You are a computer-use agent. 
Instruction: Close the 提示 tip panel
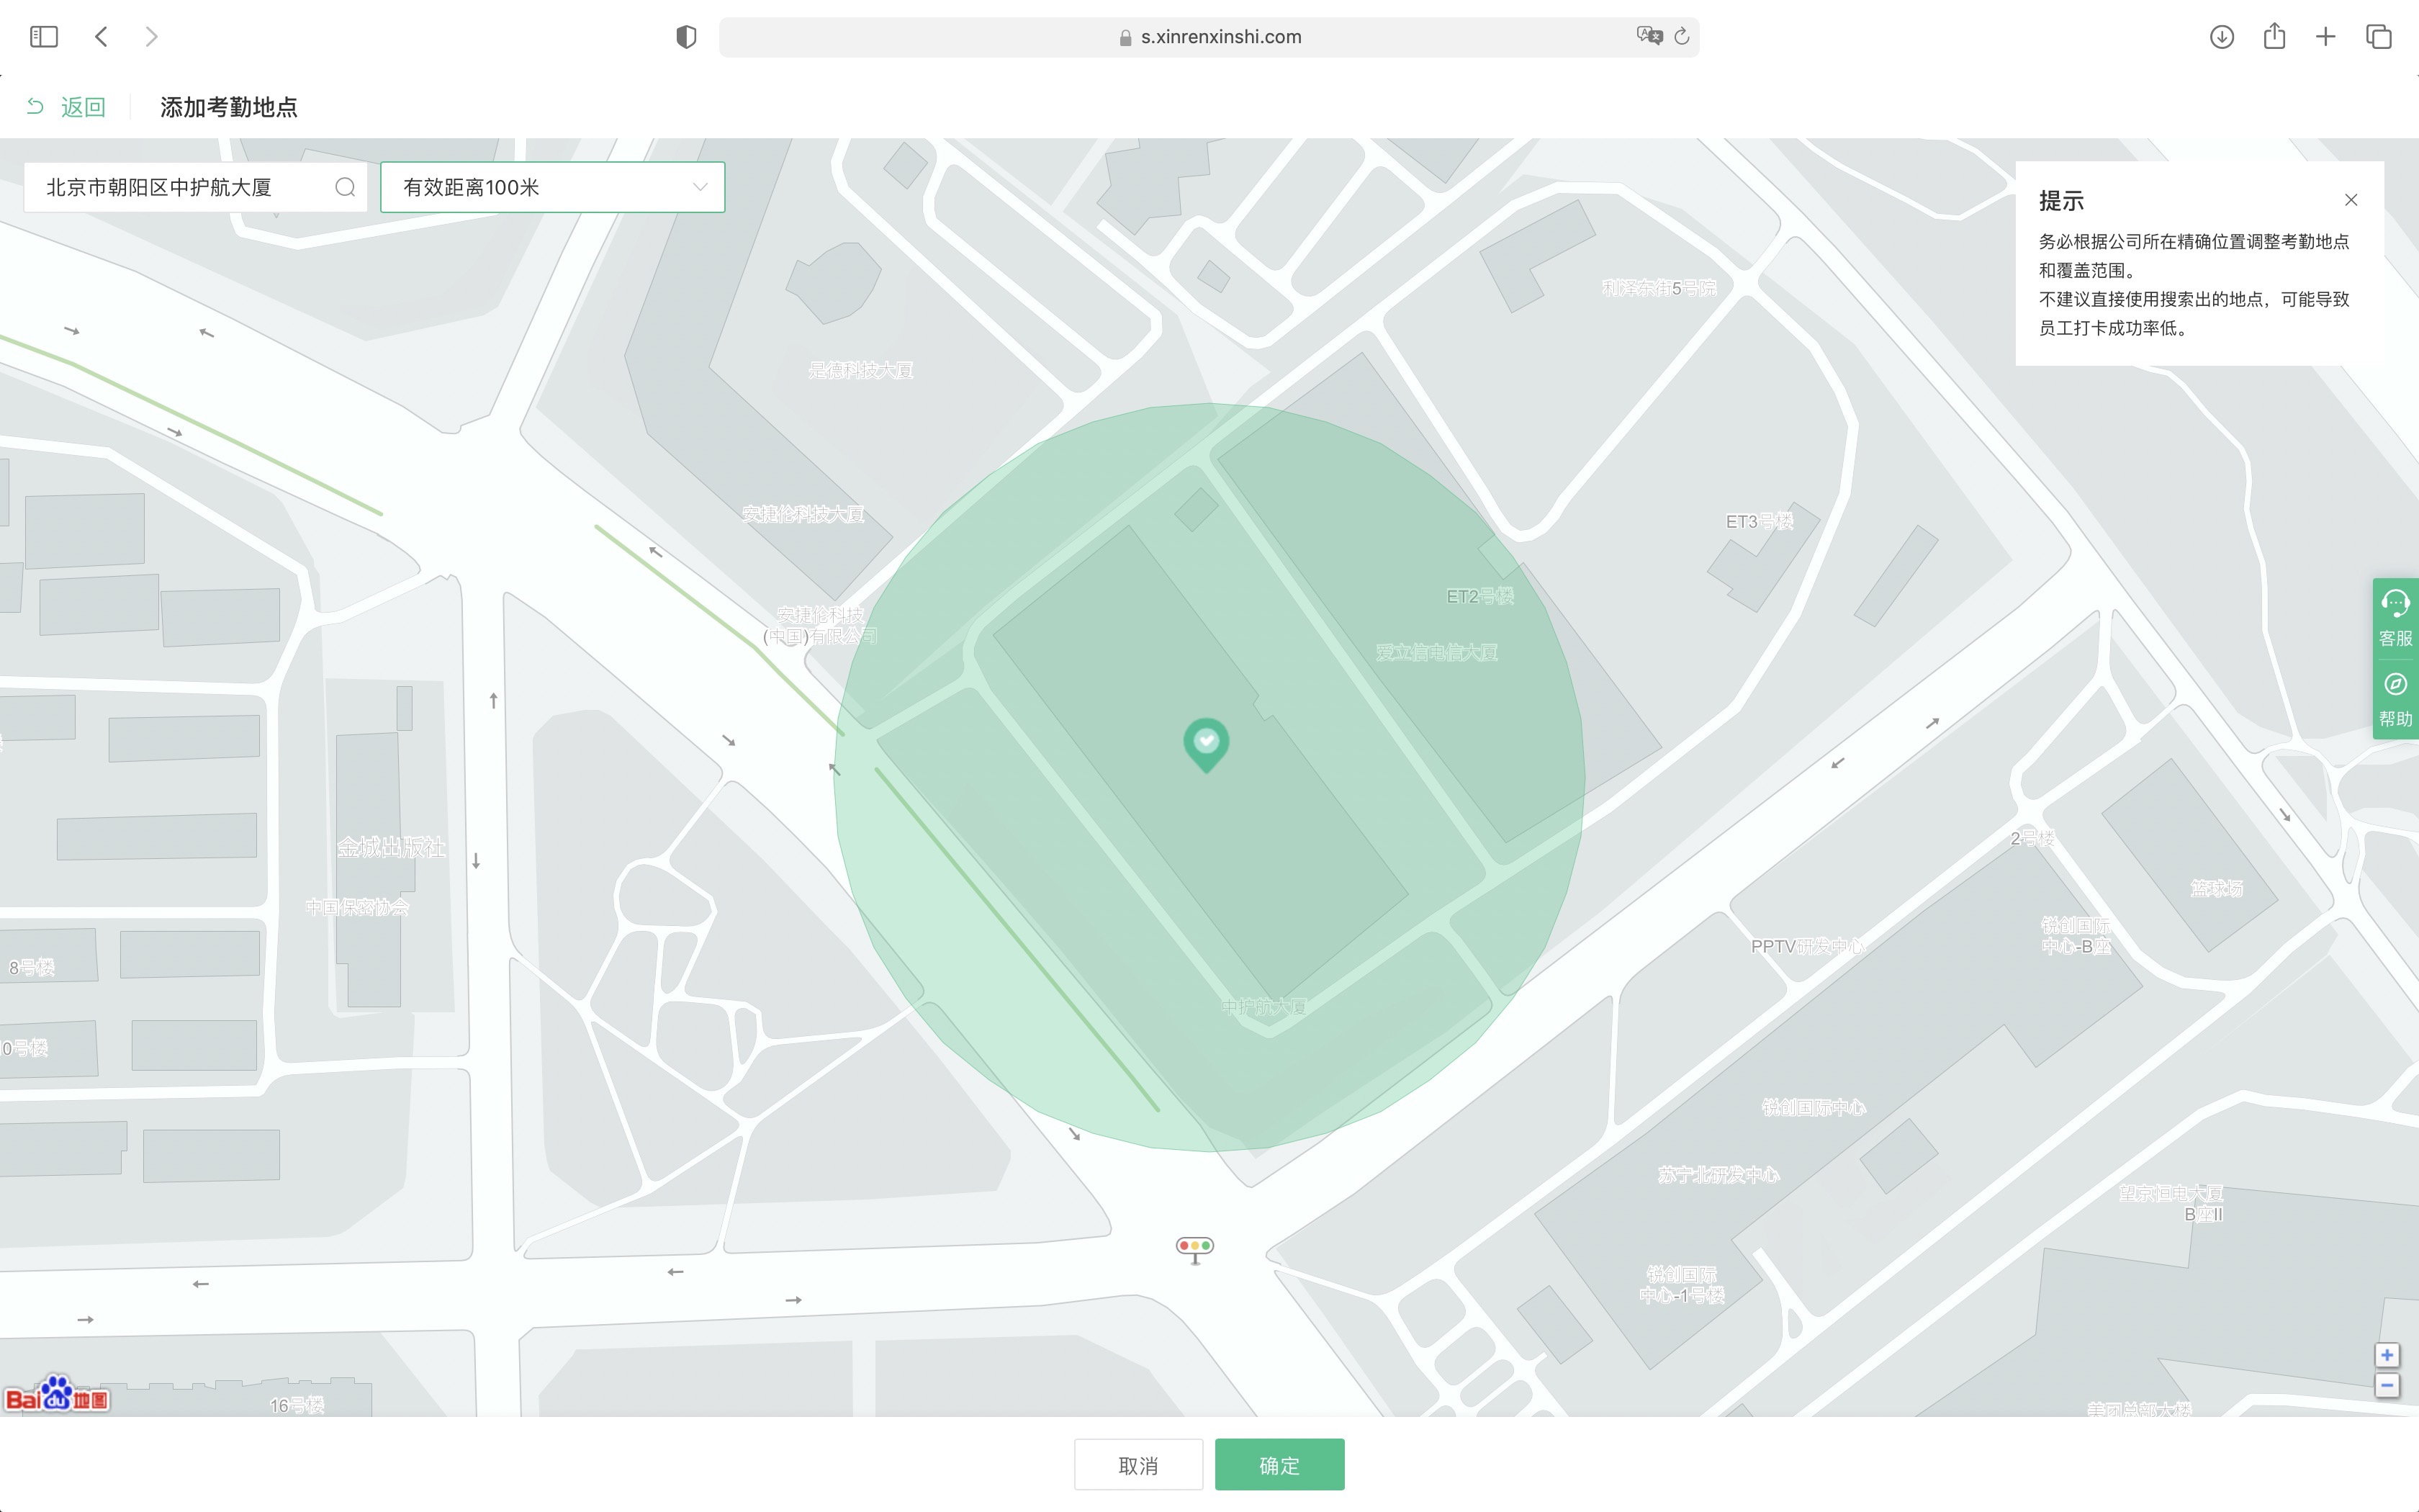coord(2350,200)
